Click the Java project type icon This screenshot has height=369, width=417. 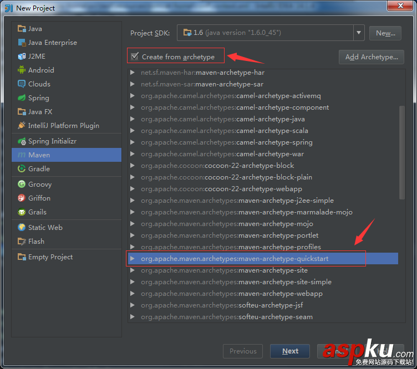click(x=22, y=28)
